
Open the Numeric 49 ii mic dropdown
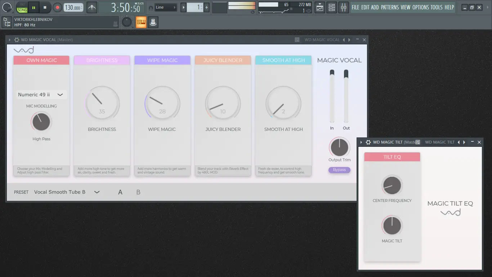click(41, 94)
